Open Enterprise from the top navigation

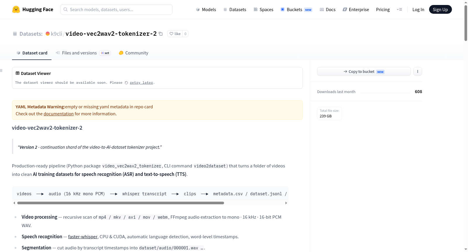[356, 9]
